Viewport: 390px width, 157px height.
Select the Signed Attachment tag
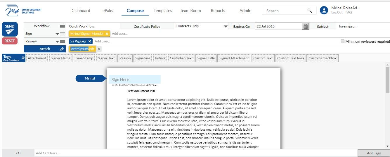point(234,58)
